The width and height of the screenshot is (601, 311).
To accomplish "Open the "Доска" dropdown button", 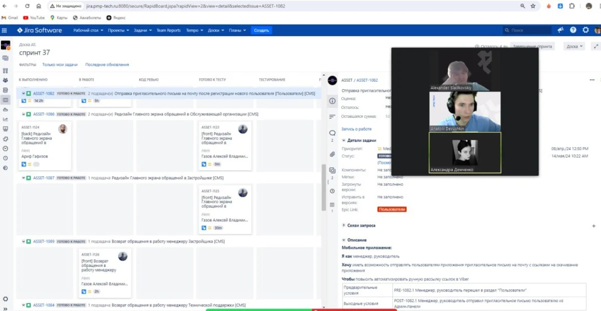I will tap(574, 47).
